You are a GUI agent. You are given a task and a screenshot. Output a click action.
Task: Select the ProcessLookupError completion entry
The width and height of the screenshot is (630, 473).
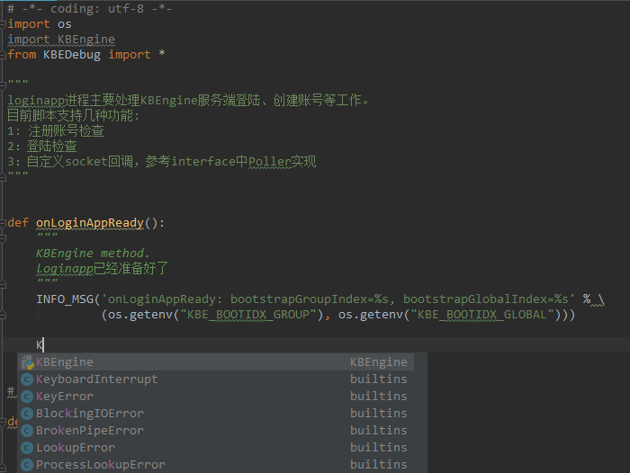[x=101, y=465]
